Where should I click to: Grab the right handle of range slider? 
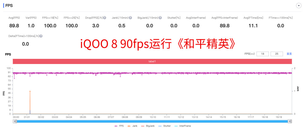tap(290, 121)
